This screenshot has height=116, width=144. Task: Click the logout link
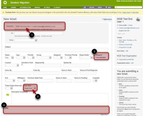(139, 1)
